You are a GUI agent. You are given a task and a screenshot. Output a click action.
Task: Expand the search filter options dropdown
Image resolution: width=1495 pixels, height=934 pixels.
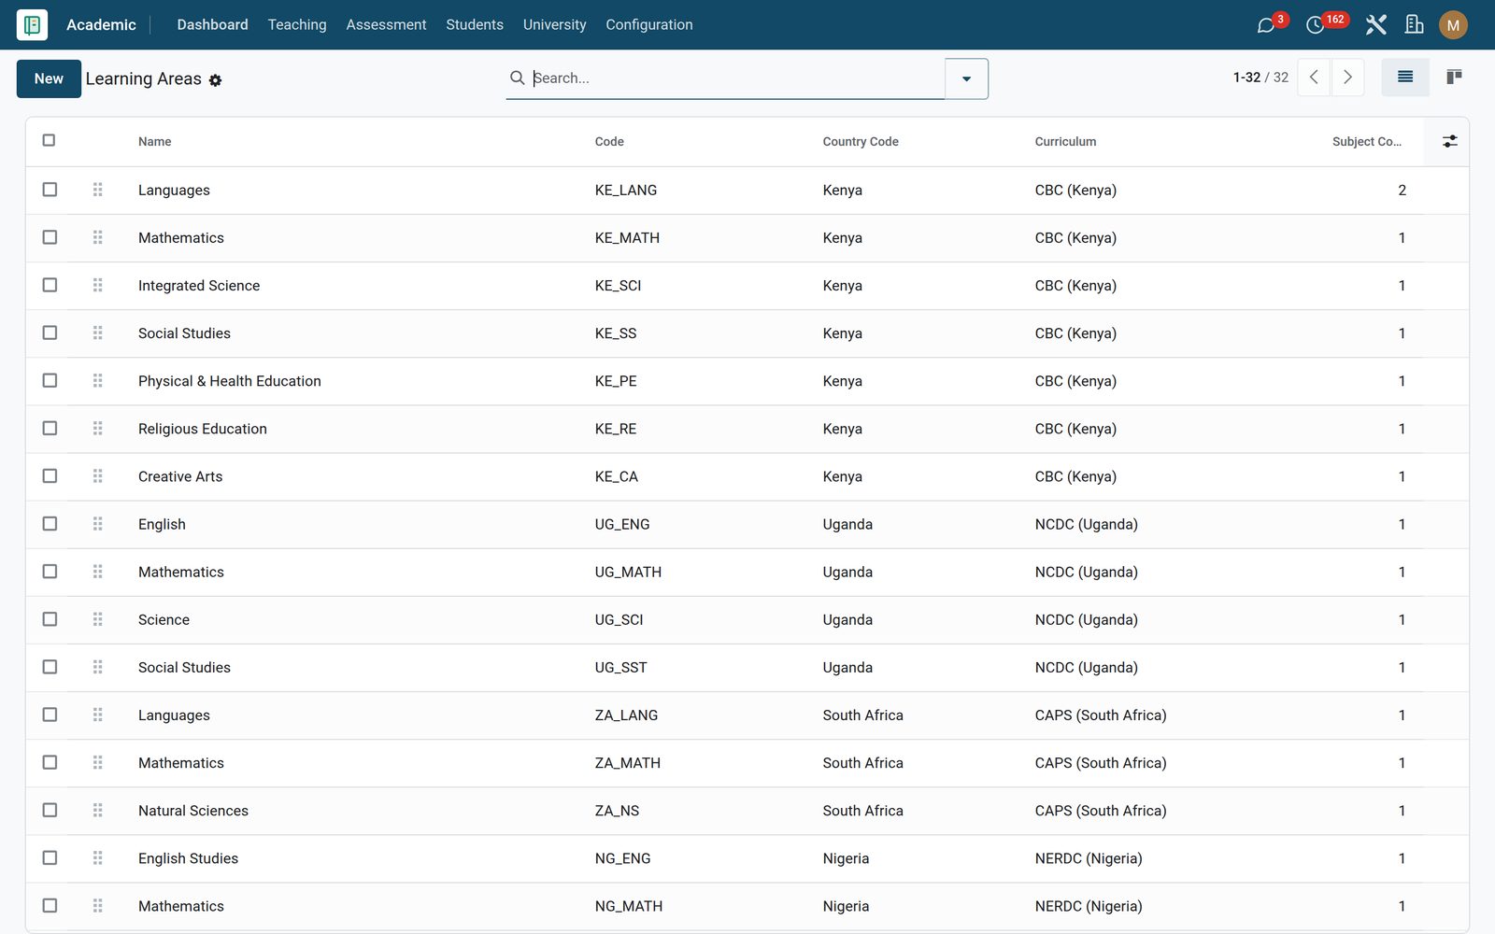[966, 78]
